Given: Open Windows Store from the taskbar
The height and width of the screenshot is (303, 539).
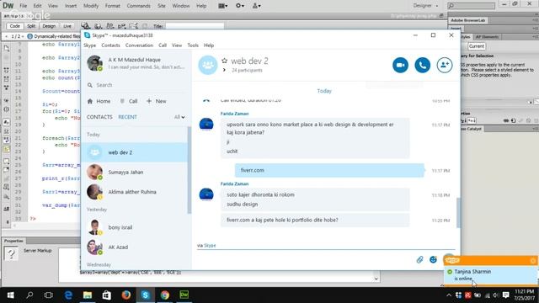Looking at the screenshot, I should 107,295.
